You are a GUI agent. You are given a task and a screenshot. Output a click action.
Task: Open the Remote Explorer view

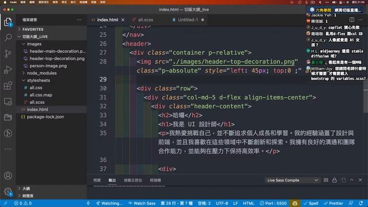(8, 102)
